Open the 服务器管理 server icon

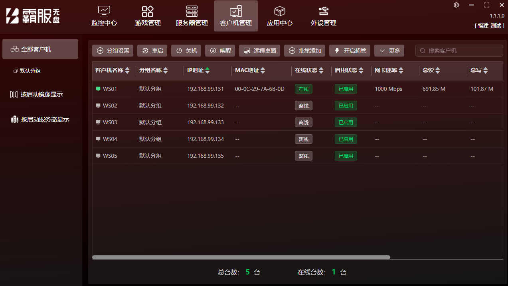point(192,11)
